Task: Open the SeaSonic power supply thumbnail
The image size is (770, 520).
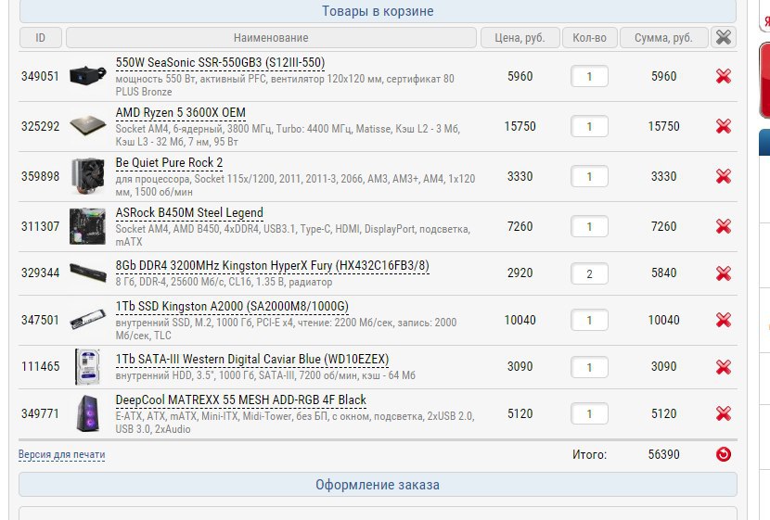Action: (88, 76)
